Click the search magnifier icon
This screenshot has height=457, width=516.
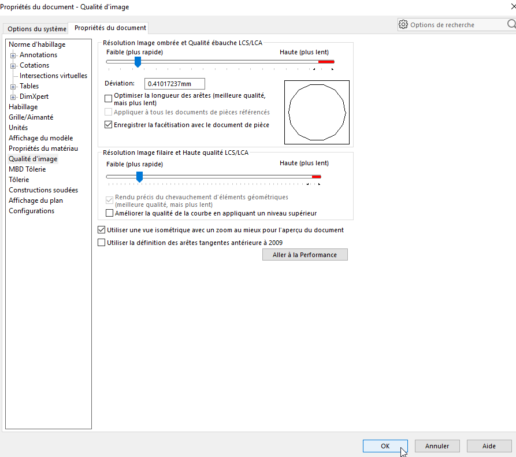tap(511, 25)
